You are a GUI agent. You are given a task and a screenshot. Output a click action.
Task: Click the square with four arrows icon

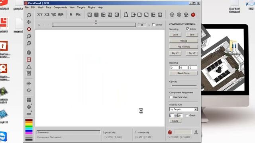coord(160,15)
